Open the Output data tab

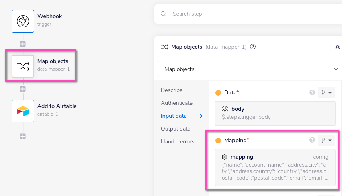(x=176, y=129)
